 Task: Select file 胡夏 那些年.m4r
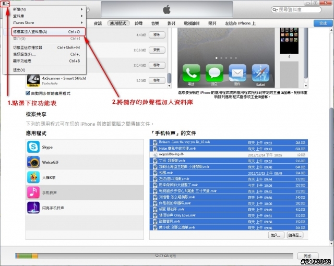point(229,209)
